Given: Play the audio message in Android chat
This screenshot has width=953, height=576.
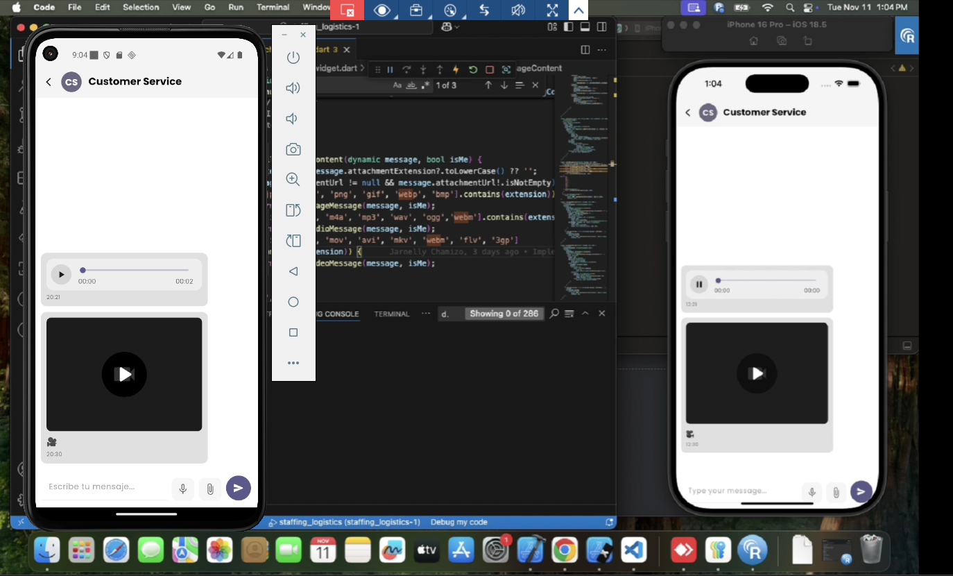Looking at the screenshot, I should click(61, 275).
